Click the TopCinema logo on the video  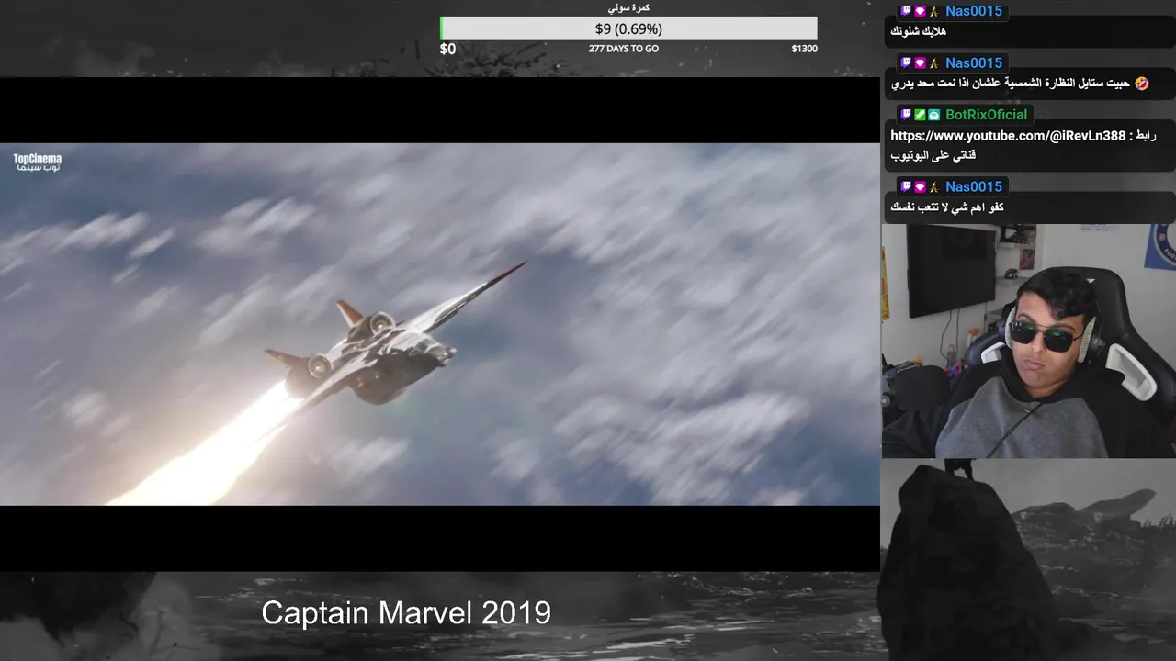[37, 162]
